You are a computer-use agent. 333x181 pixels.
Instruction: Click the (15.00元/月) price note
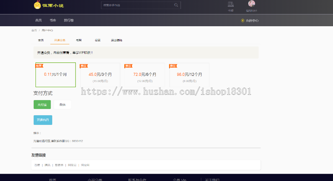(100, 81)
